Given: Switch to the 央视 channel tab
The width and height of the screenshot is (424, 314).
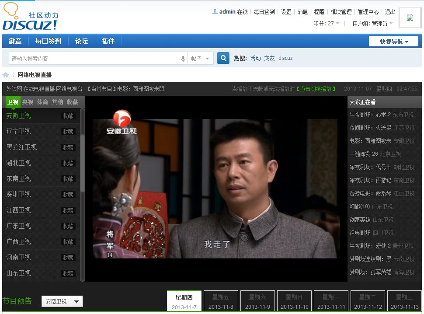Looking at the screenshot, I should 28,102.
